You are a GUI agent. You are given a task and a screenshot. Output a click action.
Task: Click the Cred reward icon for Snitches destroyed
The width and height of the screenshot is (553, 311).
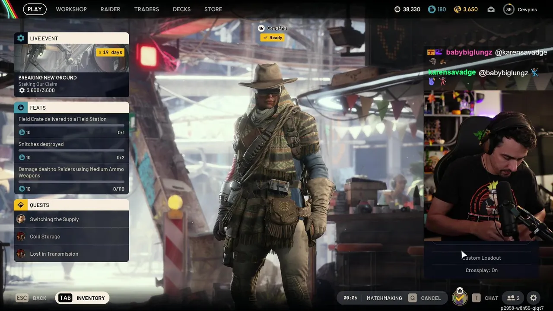point(22,158)
